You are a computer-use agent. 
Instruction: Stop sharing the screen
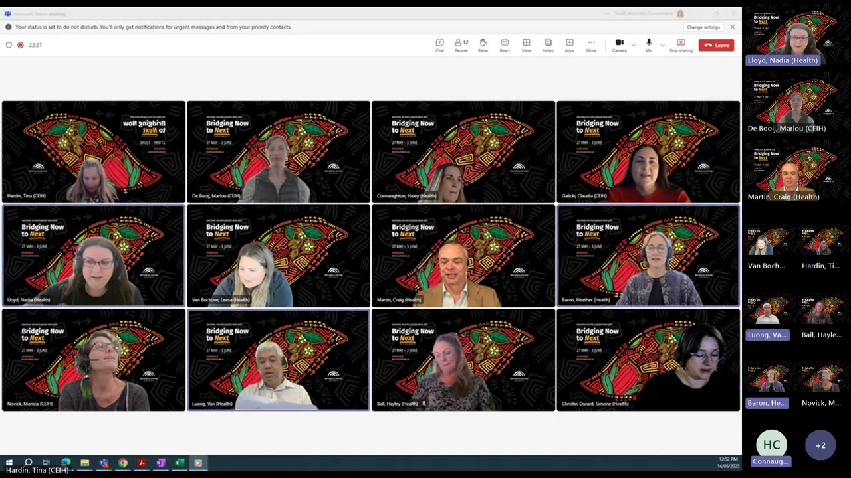pos(680,44)
